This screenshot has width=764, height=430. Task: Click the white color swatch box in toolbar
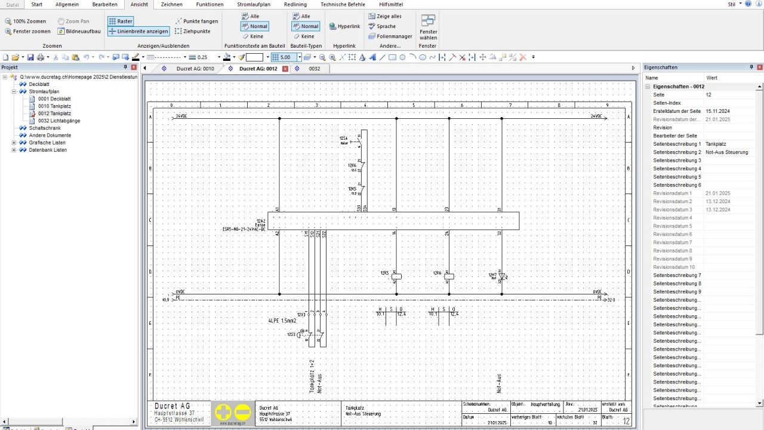click(255, 57)
